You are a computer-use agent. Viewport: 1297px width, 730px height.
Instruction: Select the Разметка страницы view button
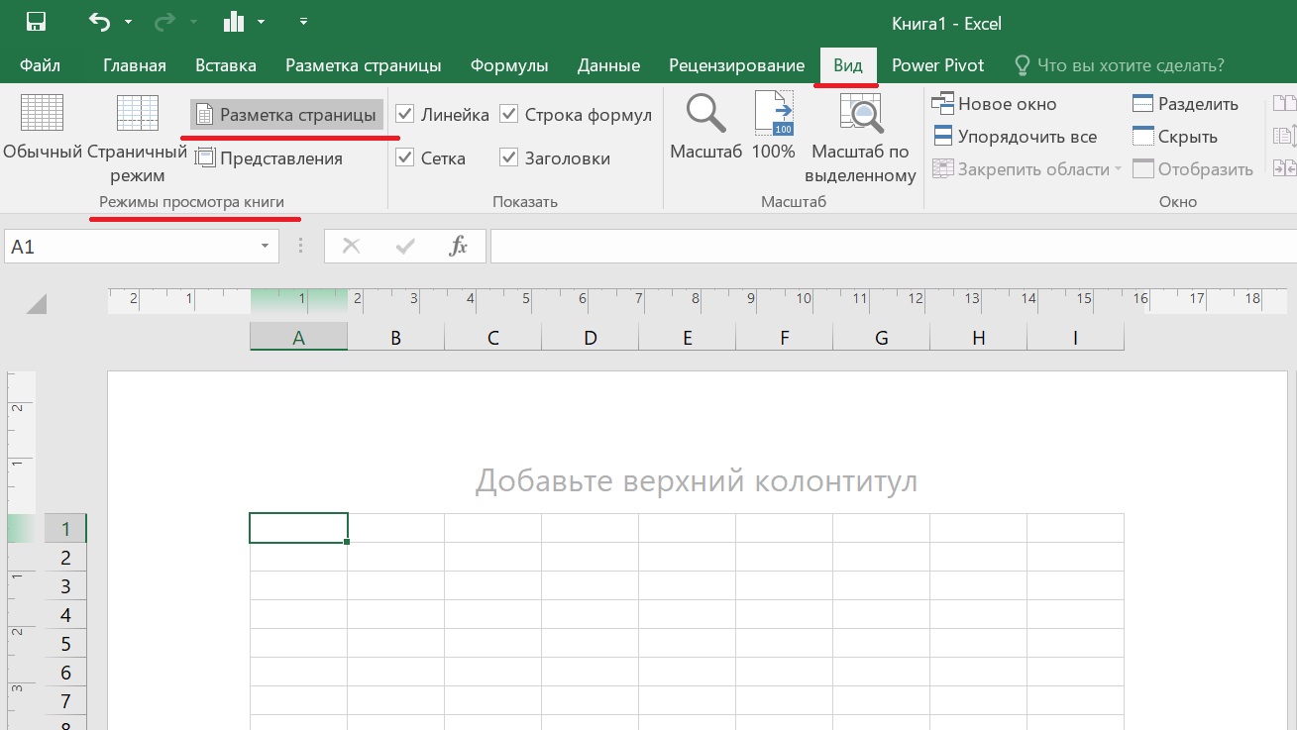[x=287, y=115]
